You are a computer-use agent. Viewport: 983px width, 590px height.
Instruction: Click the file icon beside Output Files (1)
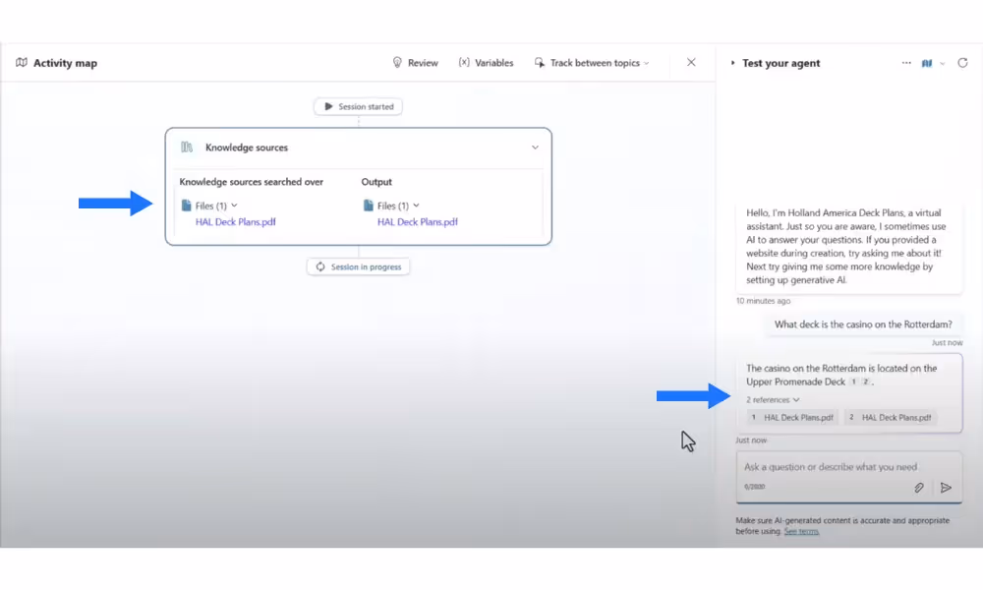click(368, 206)
